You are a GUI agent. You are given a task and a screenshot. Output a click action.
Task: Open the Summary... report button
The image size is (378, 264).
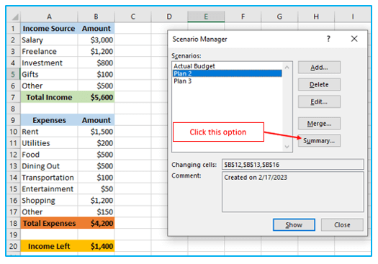(x=319, y=140)
